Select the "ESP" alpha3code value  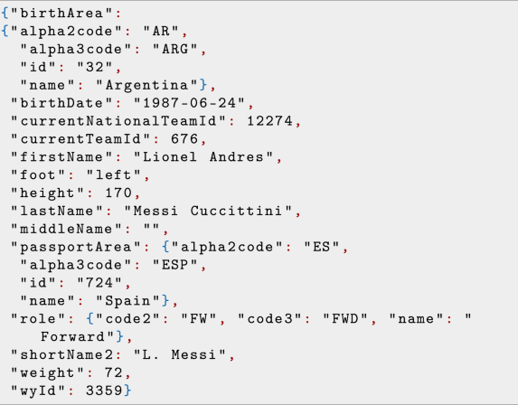coord(175,265)
